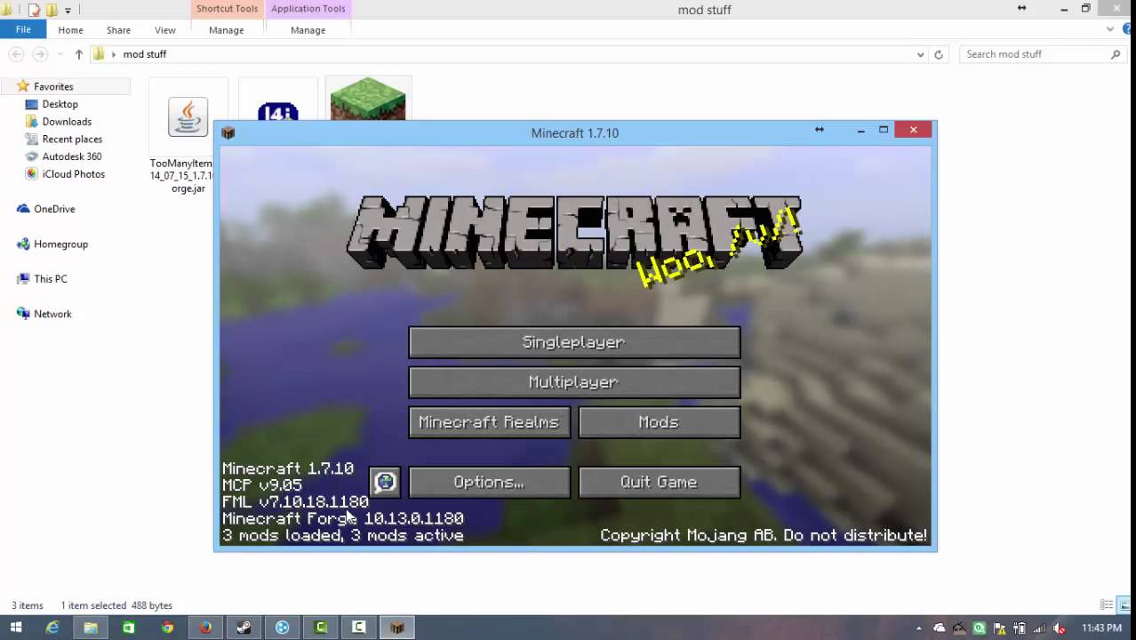Select the grass block icon file

click(x=368, y=99)
